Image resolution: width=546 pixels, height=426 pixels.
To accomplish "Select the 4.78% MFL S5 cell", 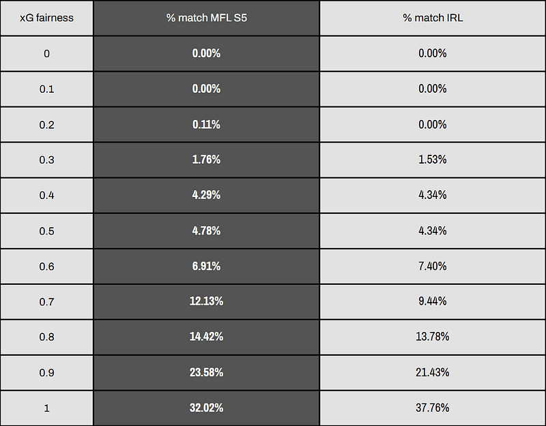I will click(207, 230).
